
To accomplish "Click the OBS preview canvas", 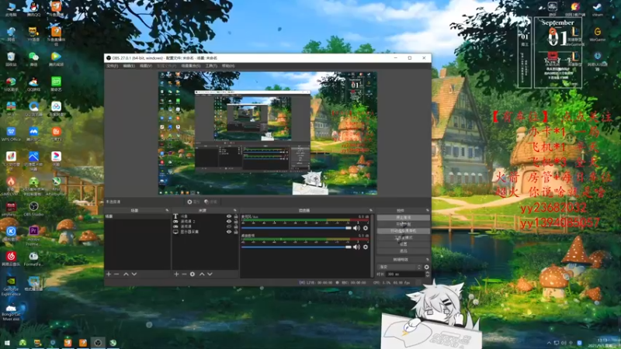I will pos(268,133).
